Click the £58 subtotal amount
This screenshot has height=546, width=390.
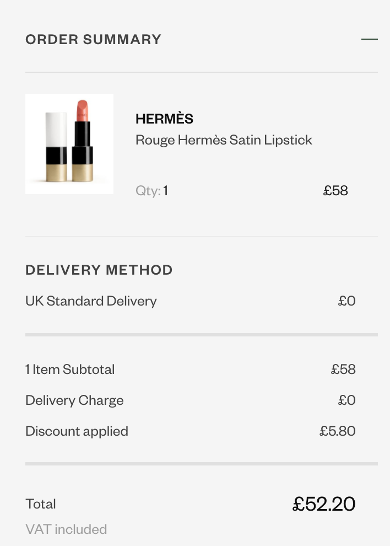coord(343,369)
